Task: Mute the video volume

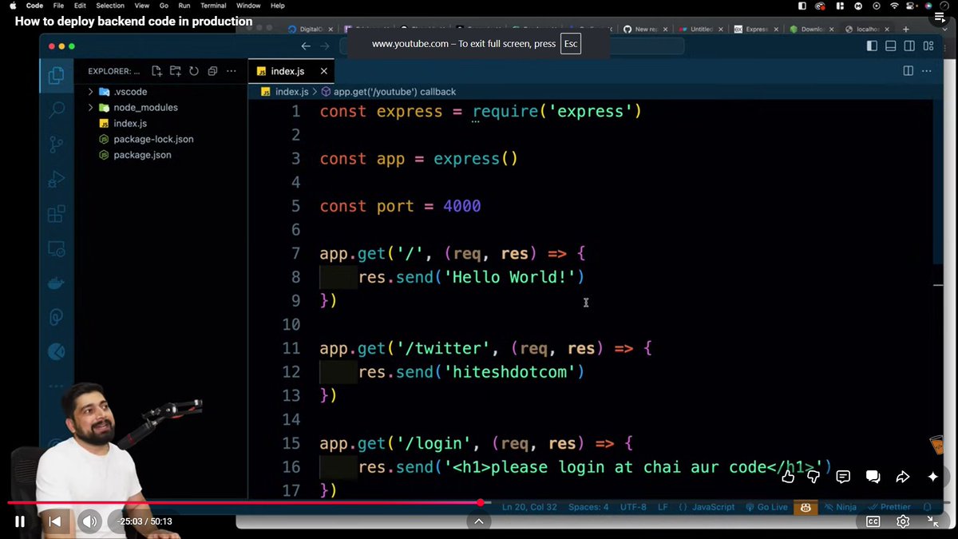Action: [x=89, y=521]
